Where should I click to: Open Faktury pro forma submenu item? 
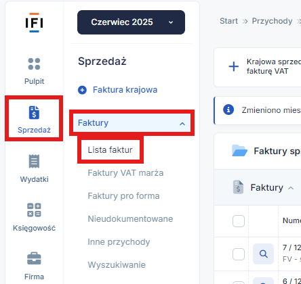[123, 196]
